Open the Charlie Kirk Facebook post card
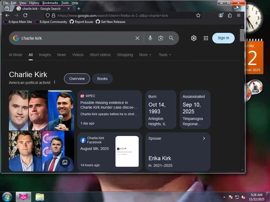 (110, 152)
